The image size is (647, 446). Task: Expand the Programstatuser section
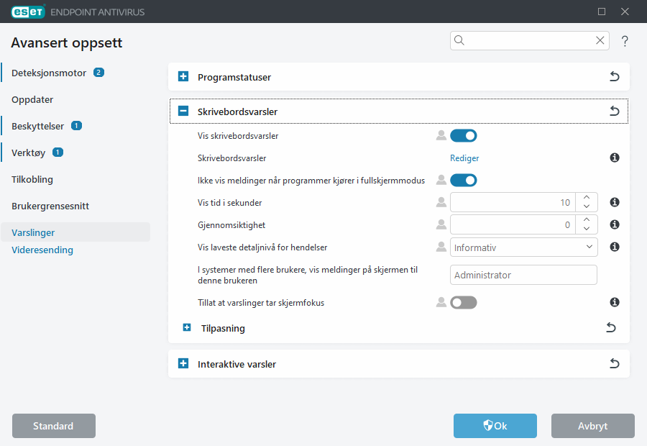point(183,76)
